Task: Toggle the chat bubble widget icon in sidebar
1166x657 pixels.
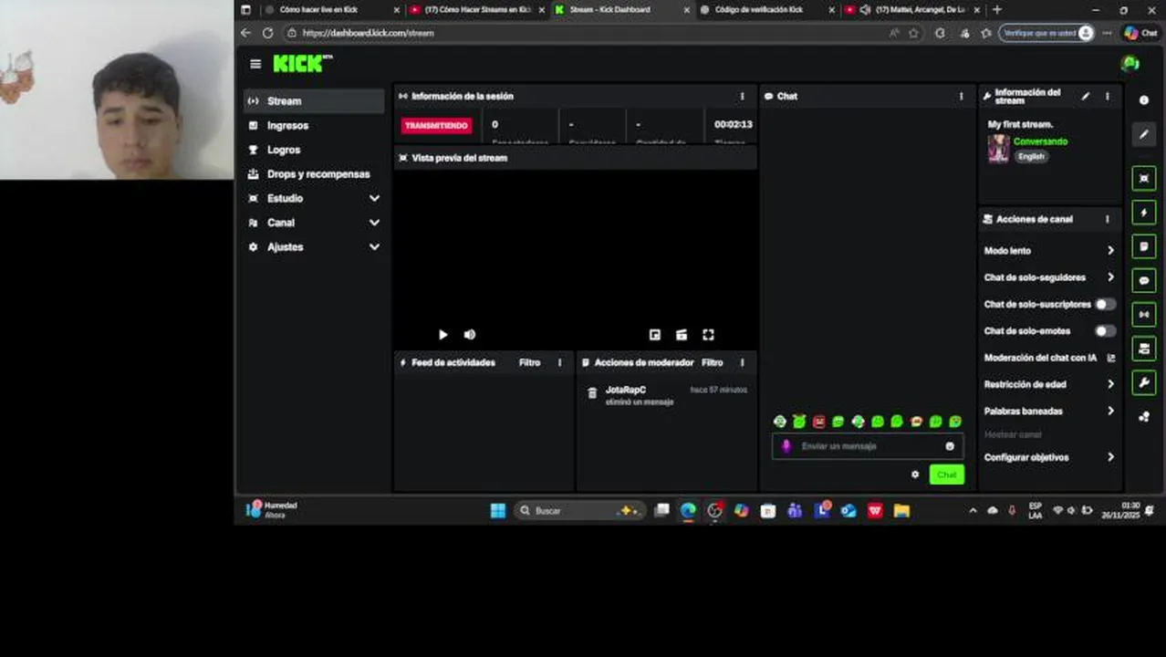Action: coord(1144,280)
